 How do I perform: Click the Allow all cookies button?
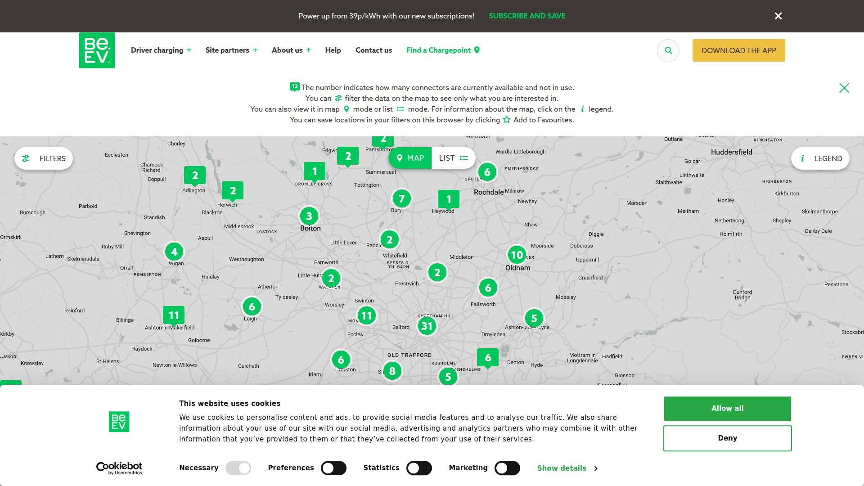pyautogui.click(x=727, y=409)
